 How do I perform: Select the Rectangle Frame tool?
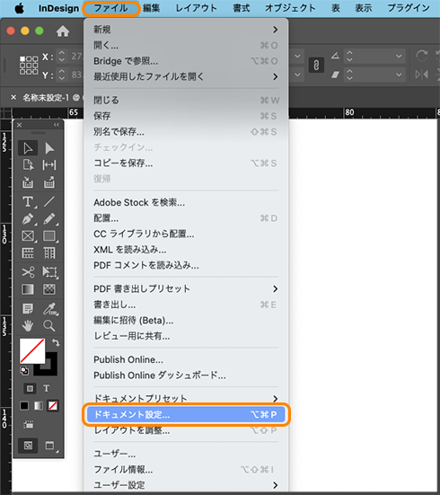click(28, 236)
